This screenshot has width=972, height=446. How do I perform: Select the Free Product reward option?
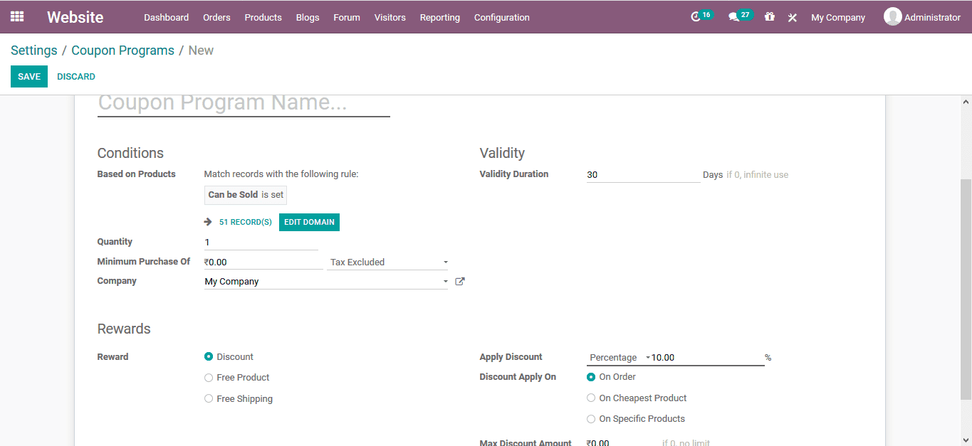pyautogui.click(x=208, y=377)
